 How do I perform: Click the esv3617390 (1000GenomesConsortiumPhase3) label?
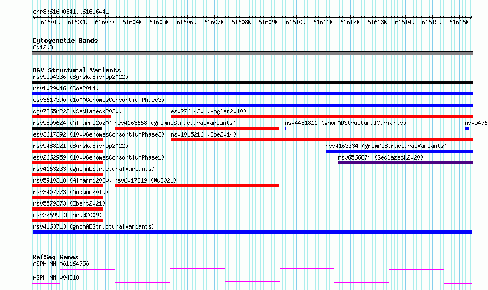point(99,100)
